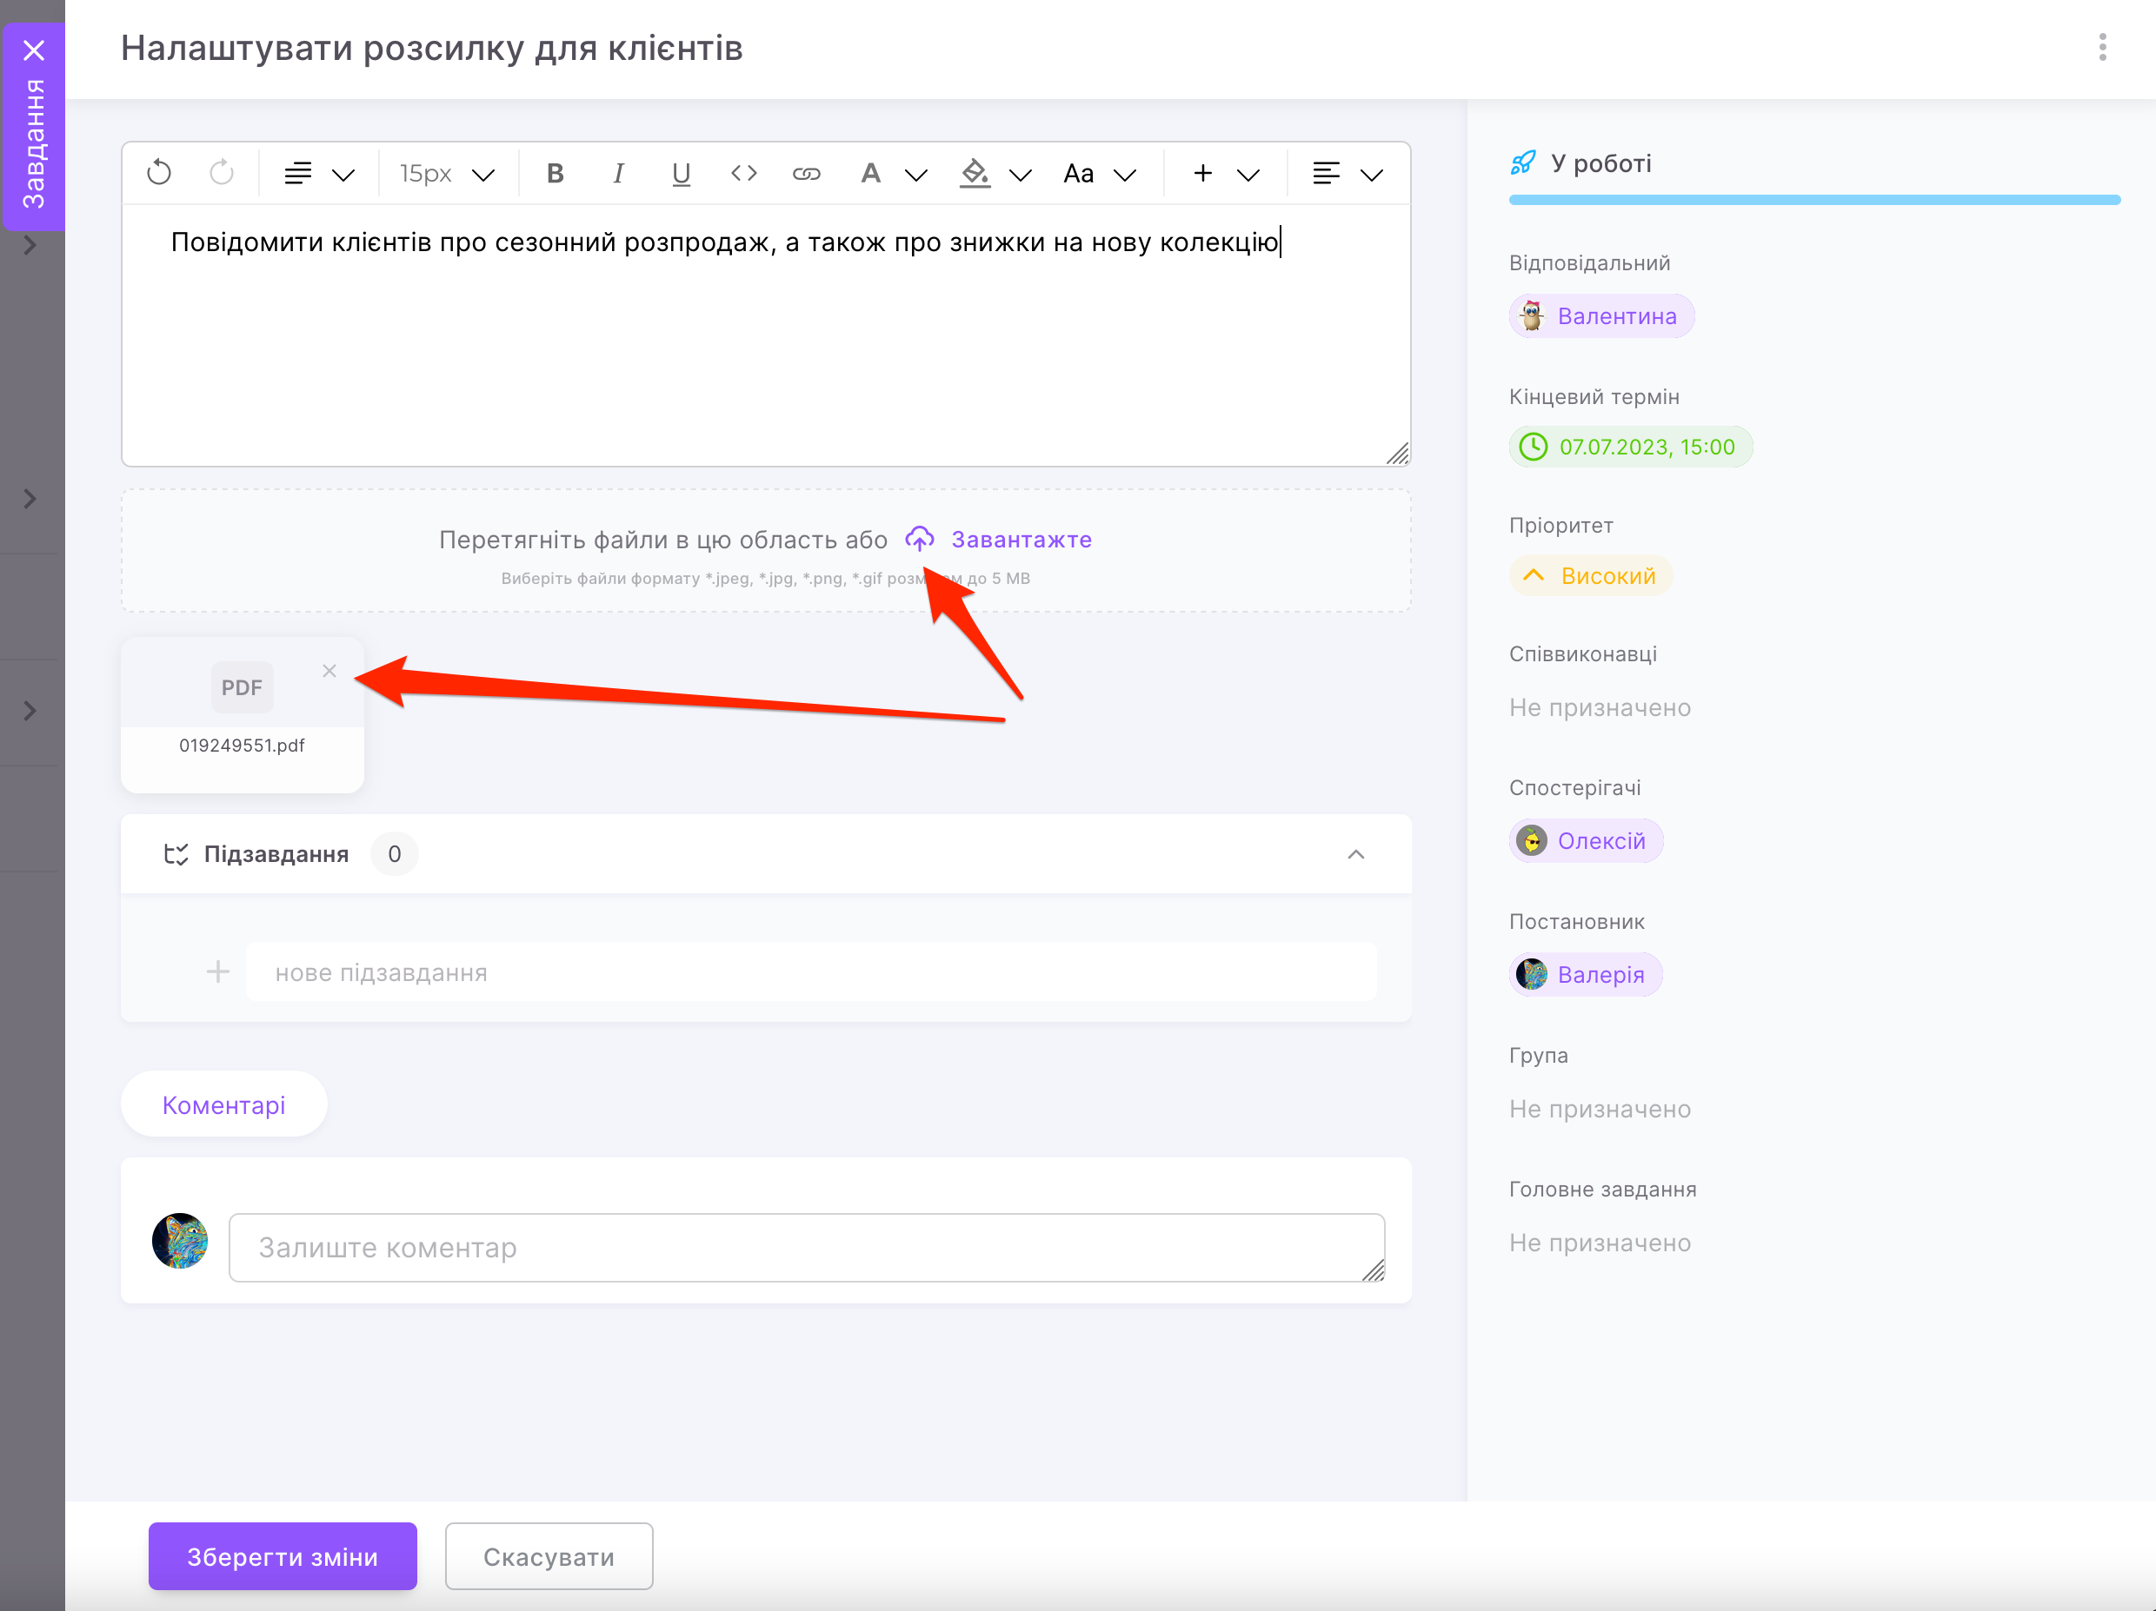Click the undo icon in editor toolbar
2156x1611 pixels.
(x=159, y=174)
